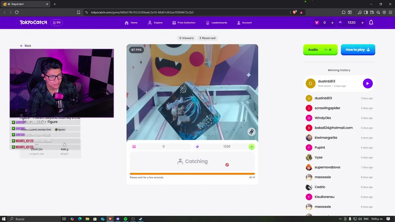The image size is (395, 222).
Task: Open volume control in system tray
Action: (x=360, y=219)
